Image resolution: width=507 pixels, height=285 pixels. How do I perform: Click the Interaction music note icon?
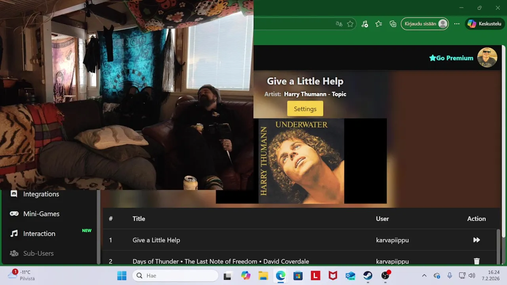(x=14, y=234)
